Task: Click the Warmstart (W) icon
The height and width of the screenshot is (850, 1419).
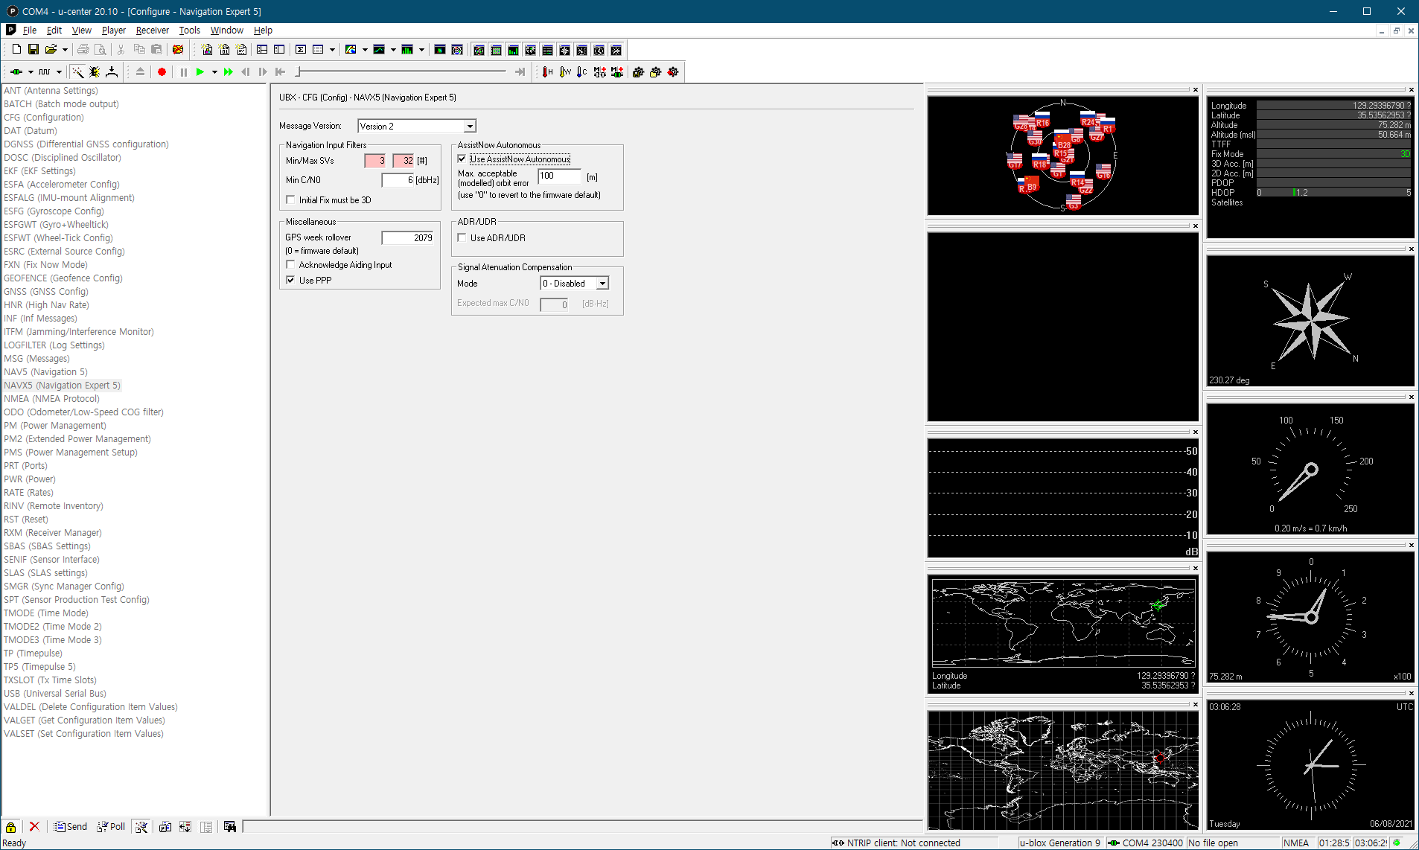Action: pyautogui.click(x=565, y=72)
